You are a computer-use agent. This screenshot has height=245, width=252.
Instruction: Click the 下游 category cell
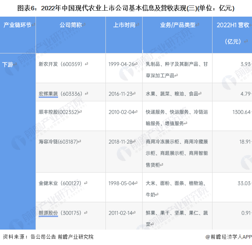click(x=8, y=64)
